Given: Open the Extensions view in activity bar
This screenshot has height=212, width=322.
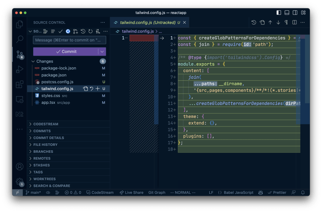Looking at the screenshot, I should click(20, 84).
